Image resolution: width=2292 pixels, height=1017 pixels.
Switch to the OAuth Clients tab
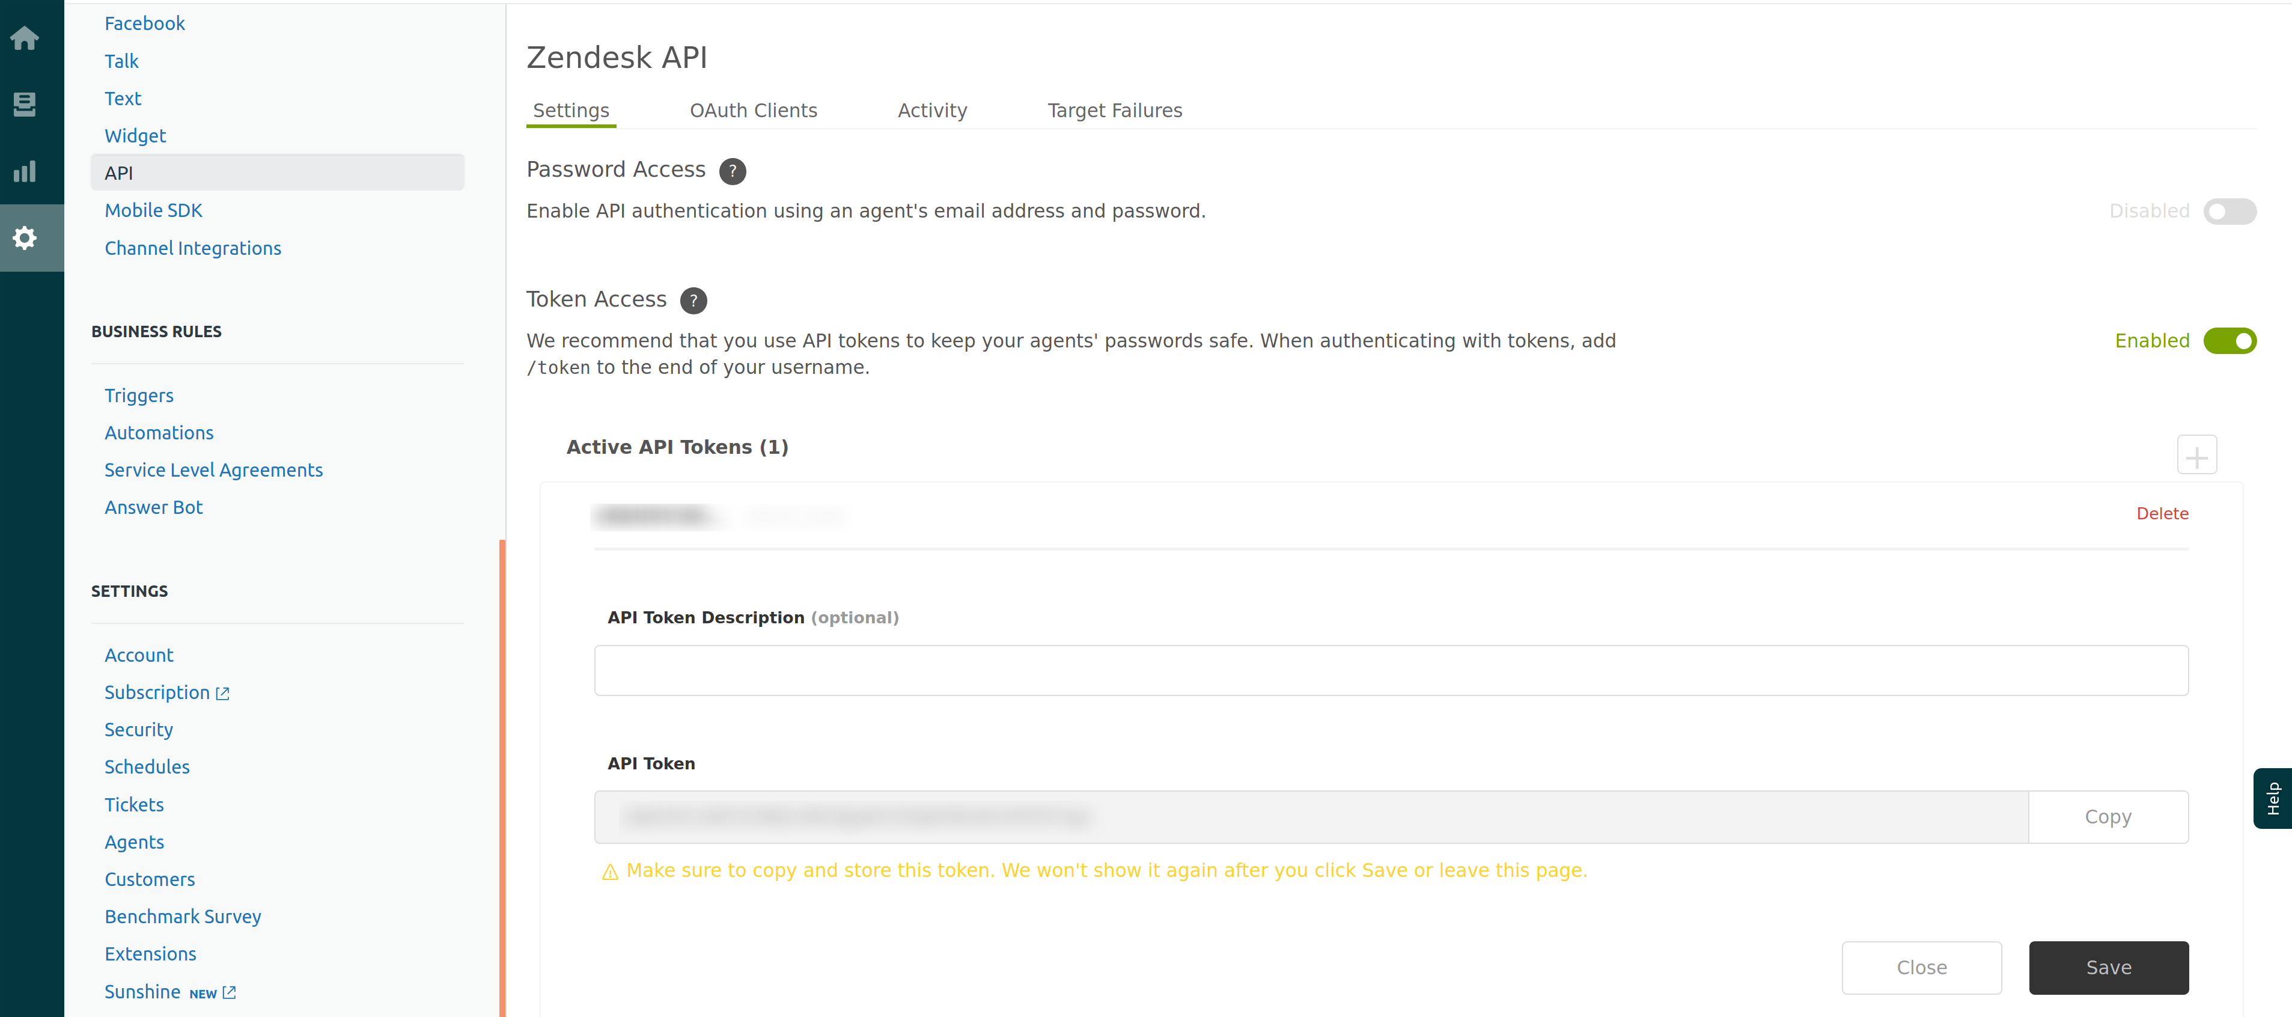tap(754, 111)
